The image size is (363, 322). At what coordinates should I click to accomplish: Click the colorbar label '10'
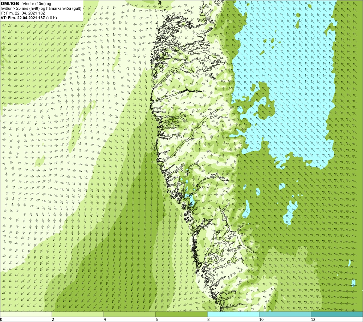261,319
